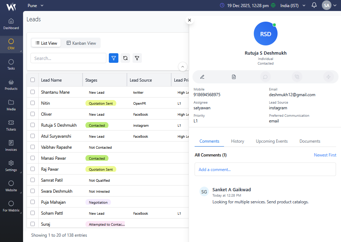Open Tickets in the sidebar

11,125
